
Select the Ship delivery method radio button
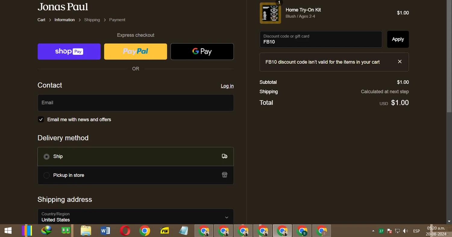tap(46, 157)
